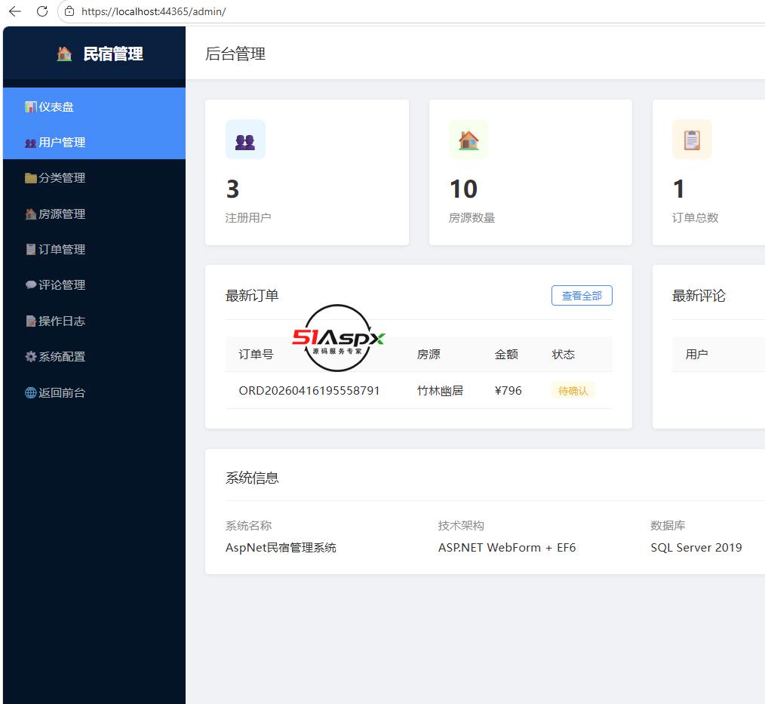Click the 返回前台 globe icon in the sidebar
765x704 pixels.
click(31, 392)
